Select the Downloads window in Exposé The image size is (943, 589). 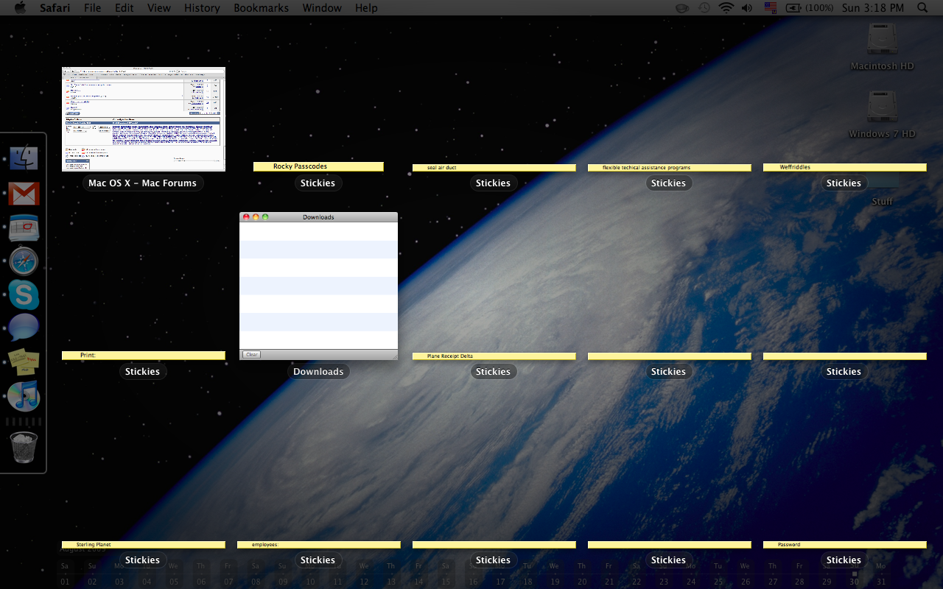pyautogui.click(x=318, y=286)
